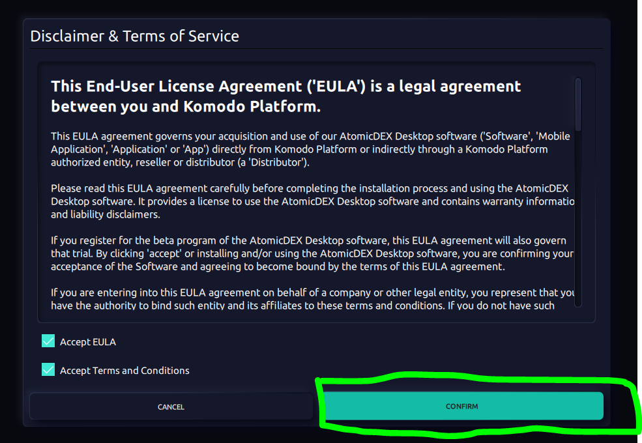
Task: Click 'Komodo Platform.' in the bold heading
Action: [252, 106]
